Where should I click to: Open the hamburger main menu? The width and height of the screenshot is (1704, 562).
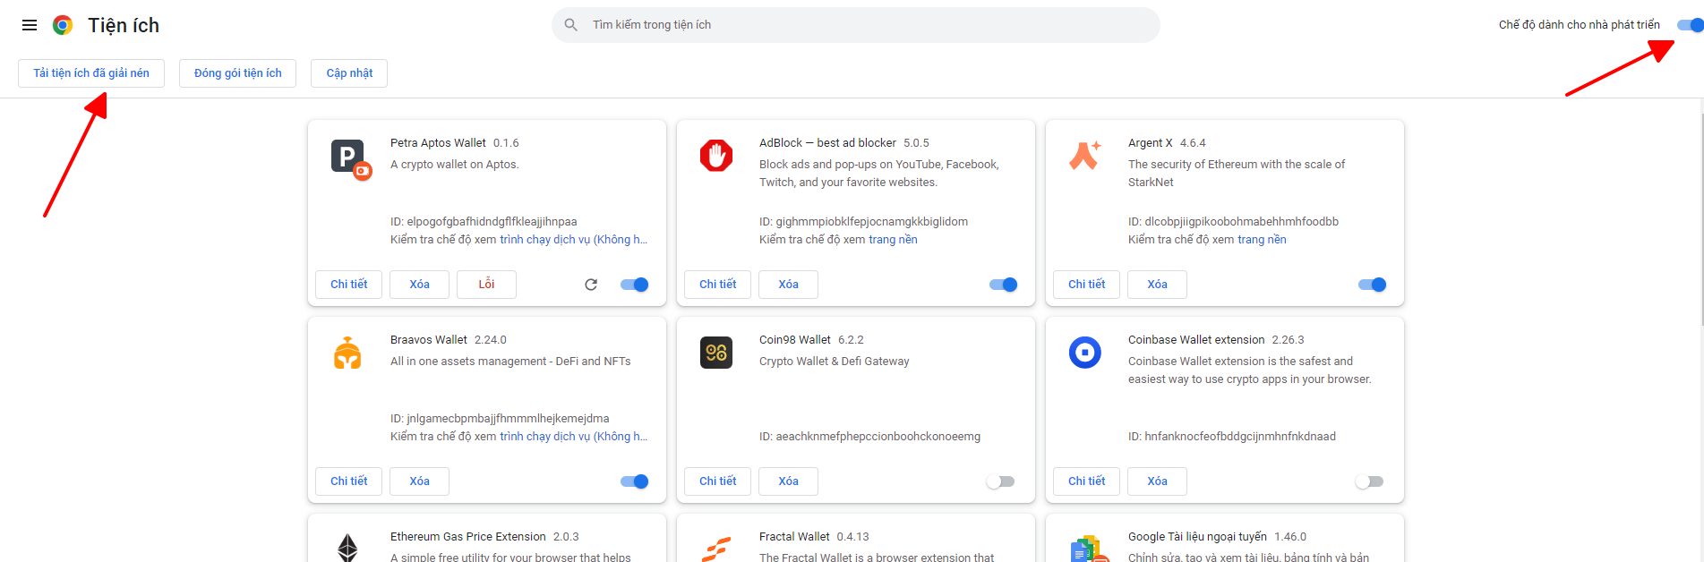[x=30, y=25]
